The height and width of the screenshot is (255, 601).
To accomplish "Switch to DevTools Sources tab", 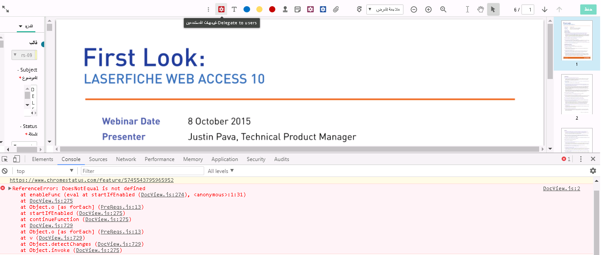I will 98,159.
